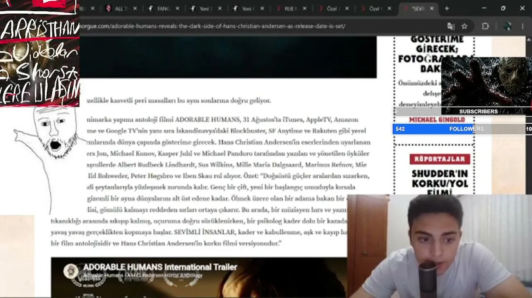
Task: Minimize the Chrome window
Action: click(485, 8)
